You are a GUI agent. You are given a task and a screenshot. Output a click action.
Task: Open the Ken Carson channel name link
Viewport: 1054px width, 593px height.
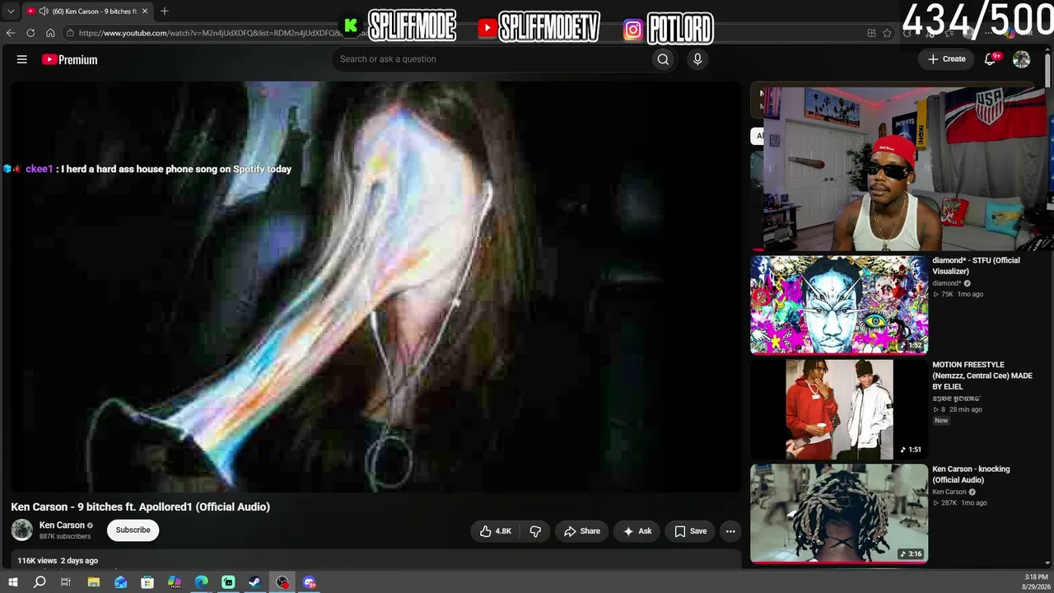62,525
